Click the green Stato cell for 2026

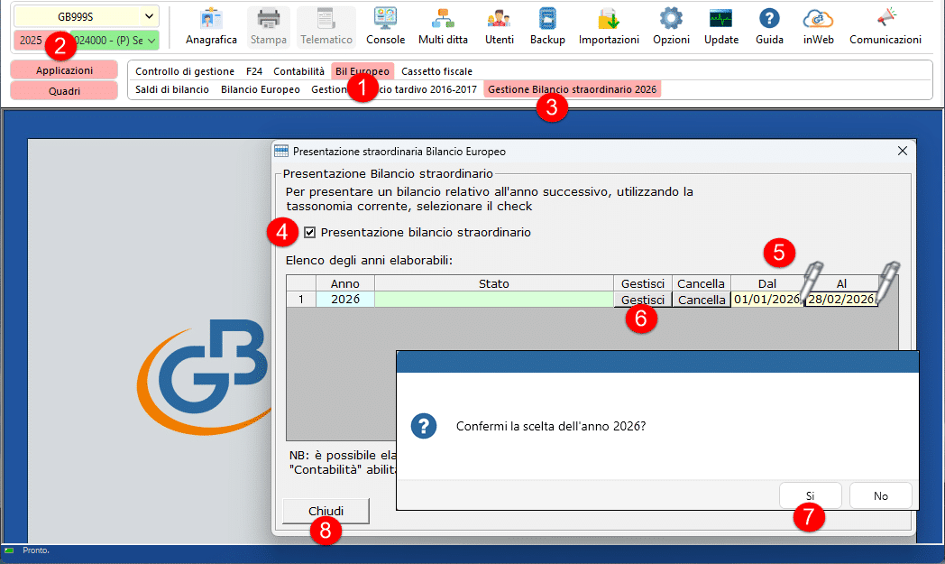[494, 300]
